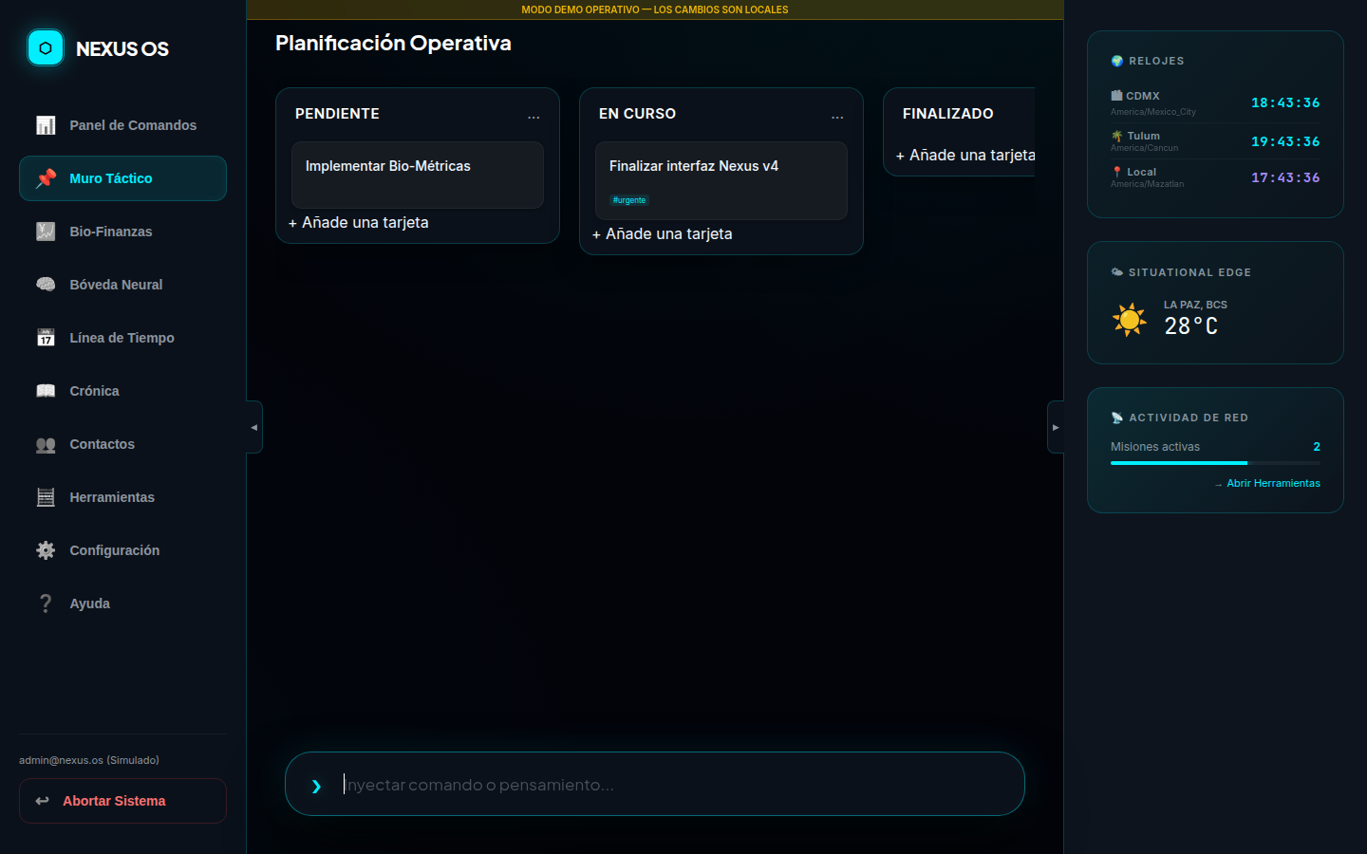This screenshot has height=854, width=1367.
Task: Click the Misiones activas progress bar
Action: 1214,463
